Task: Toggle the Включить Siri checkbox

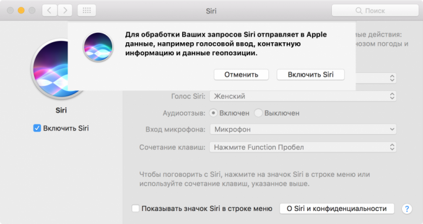Action: coord(37,128)
